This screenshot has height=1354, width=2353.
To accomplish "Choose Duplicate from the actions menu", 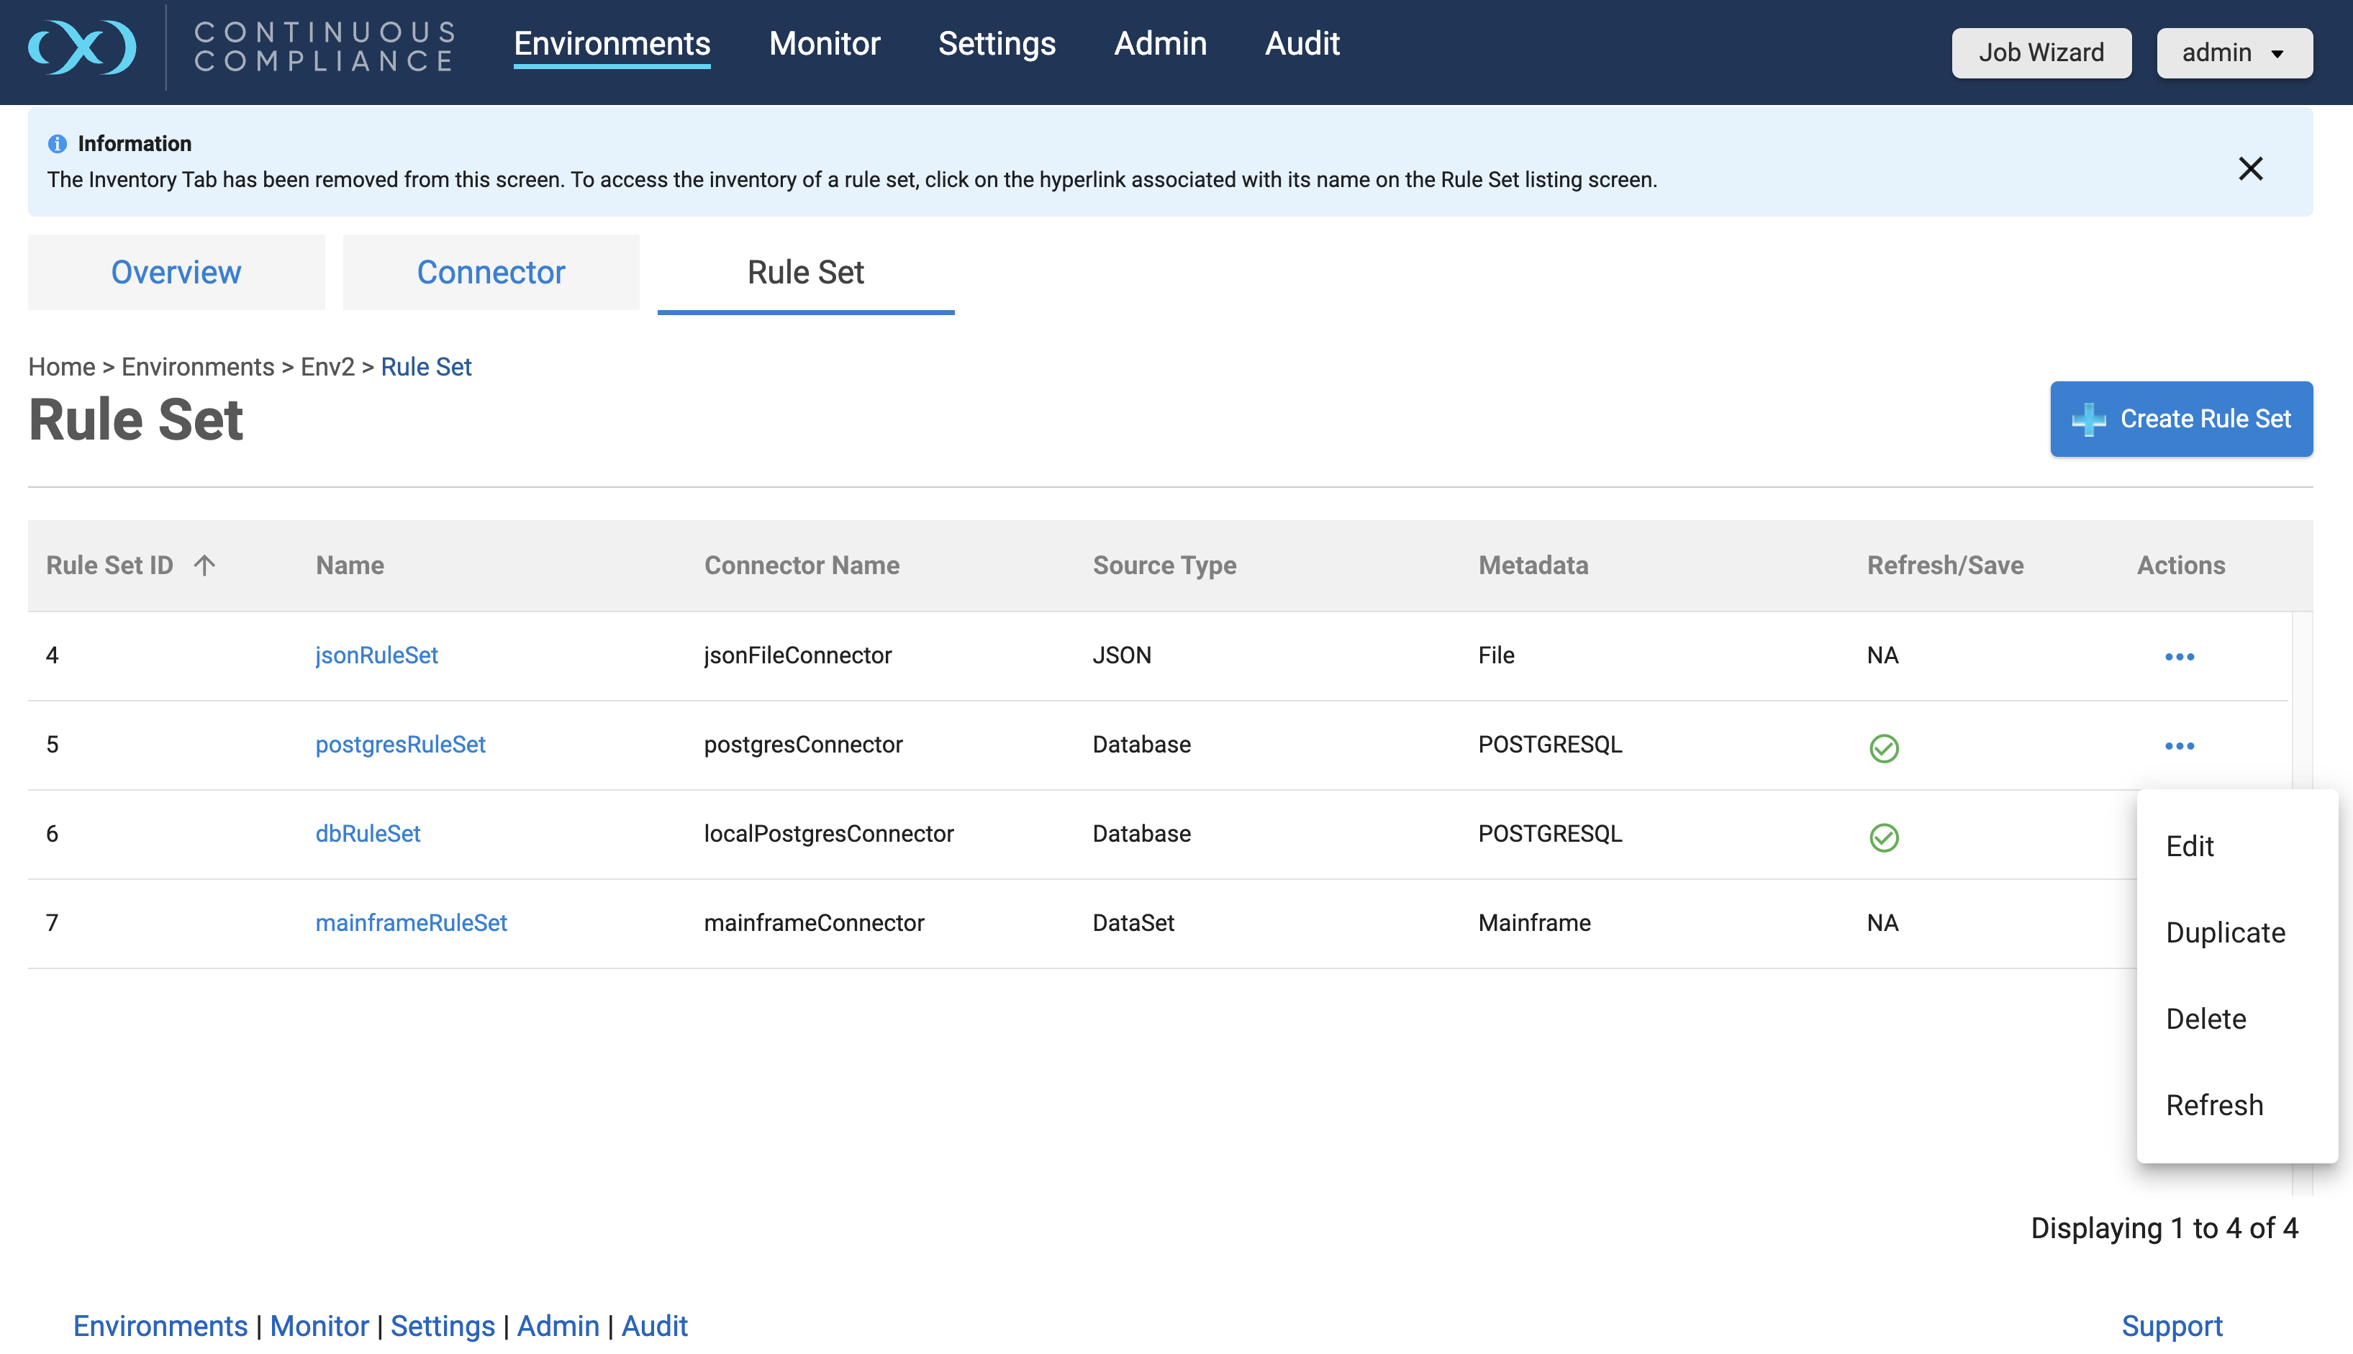I will (x=2225, y=932).
